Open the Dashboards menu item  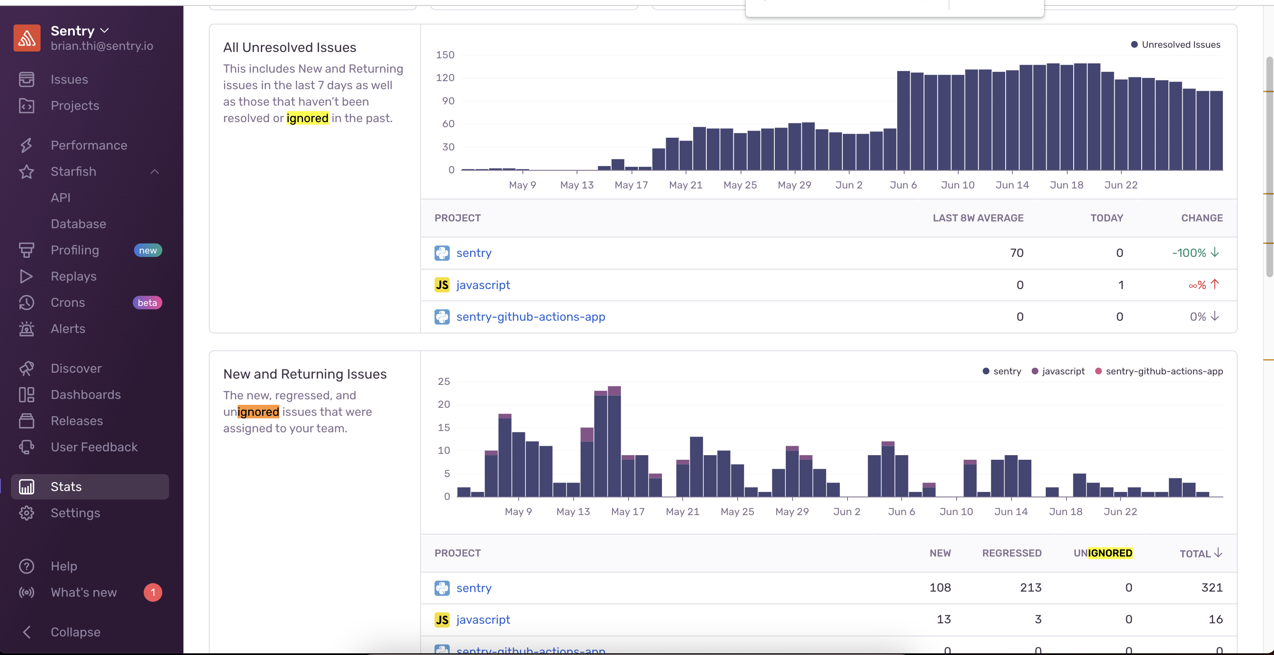[x=85, y=395]
